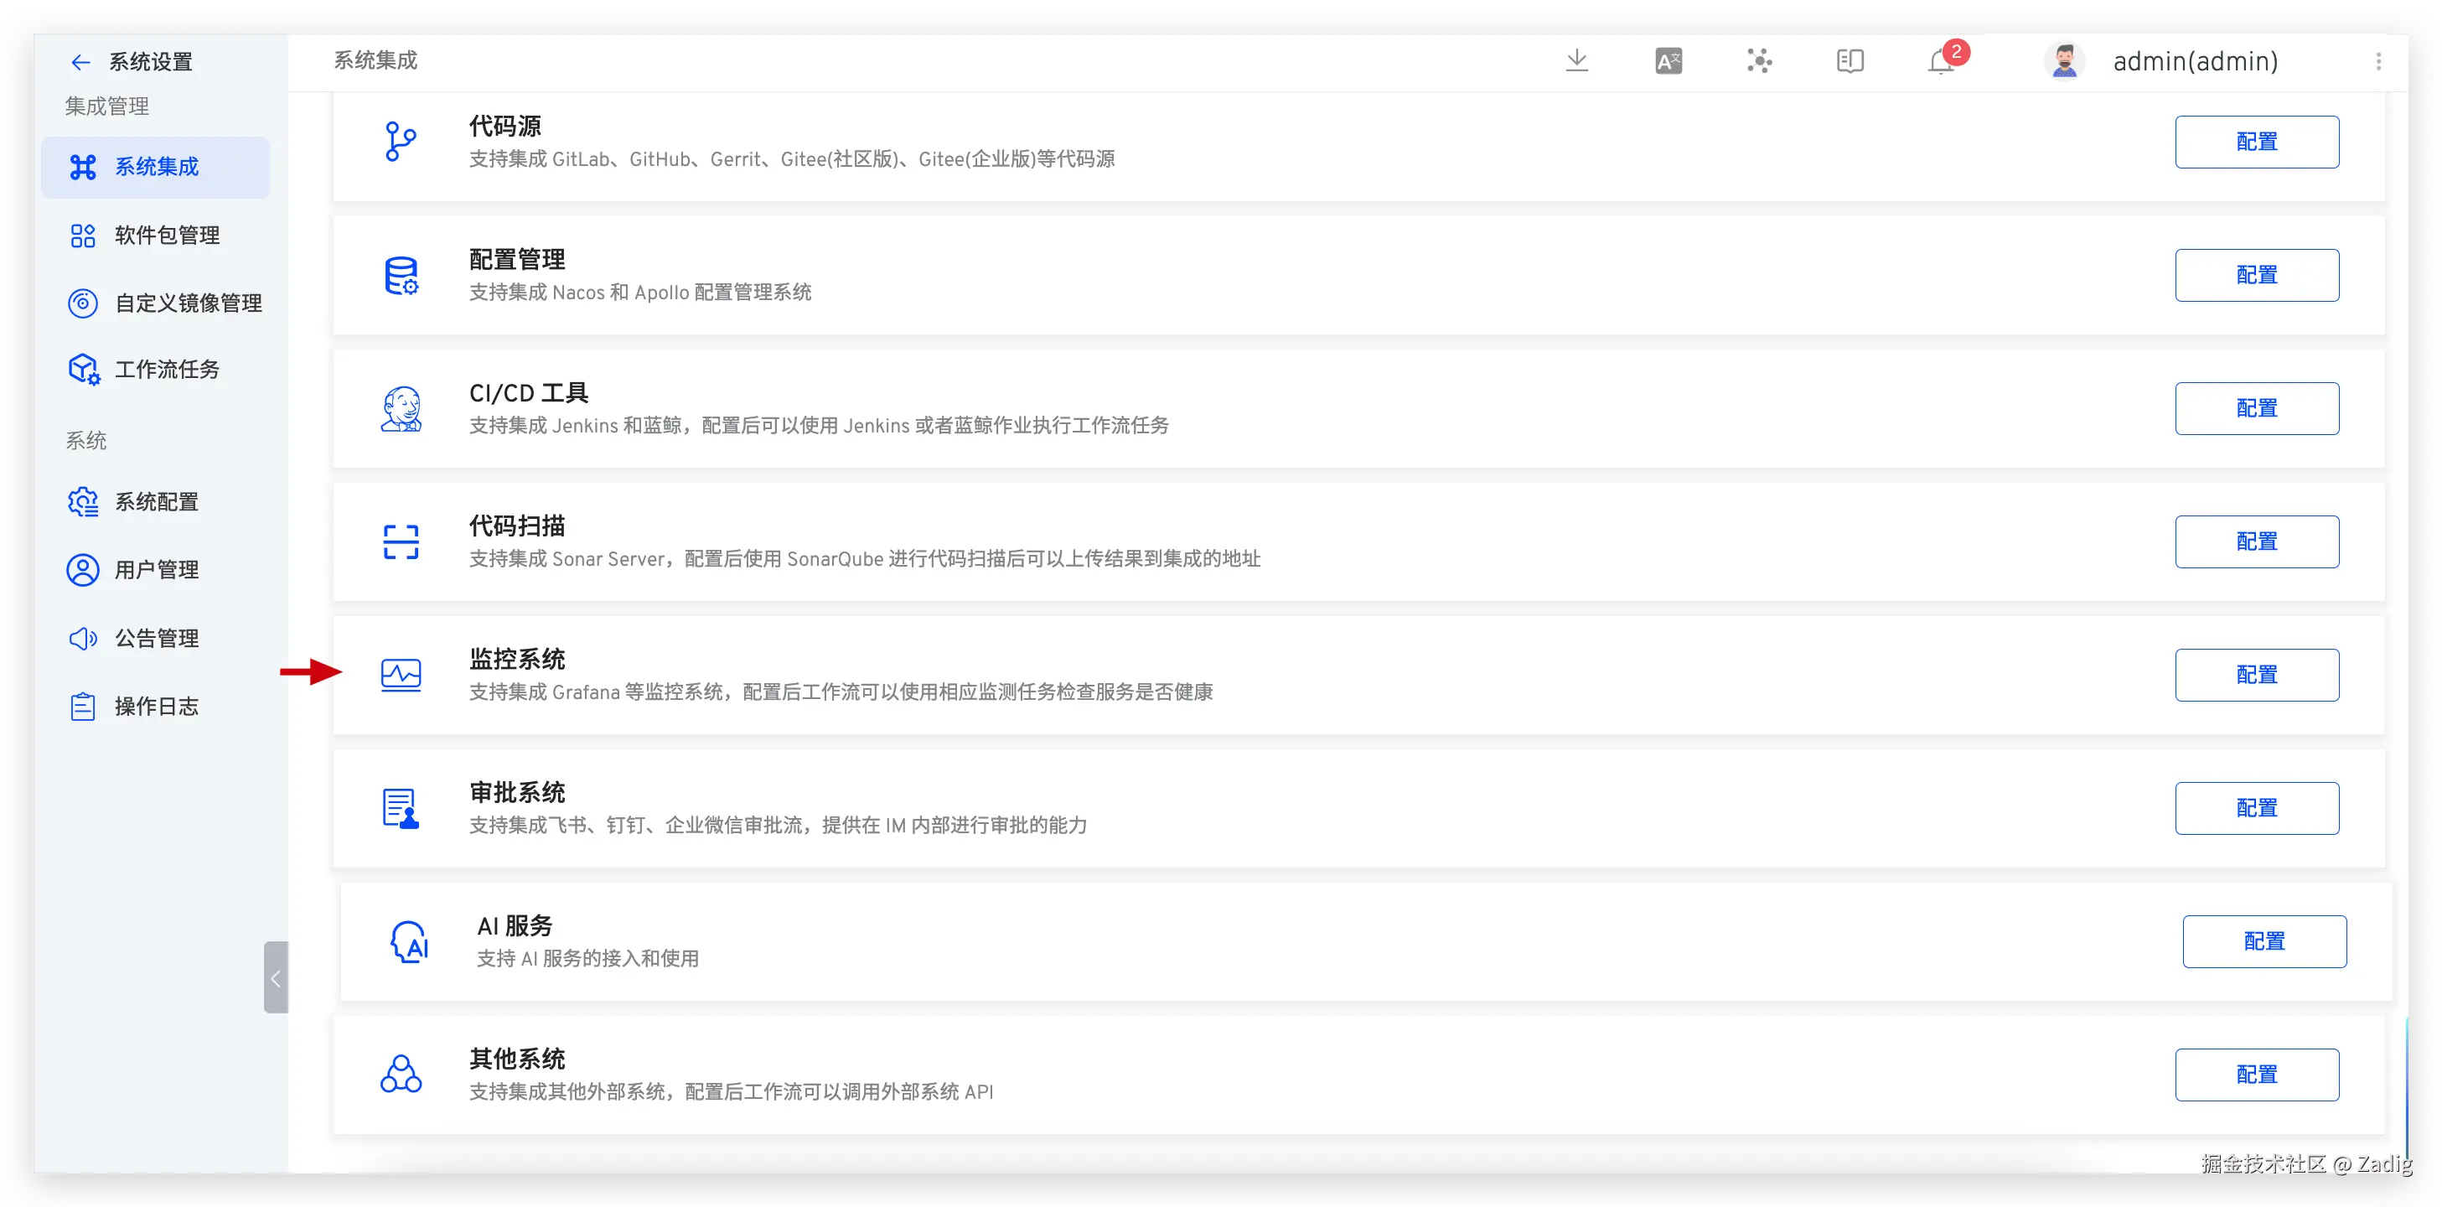Click the 其他系统 integration card title

click(518, 1058)
